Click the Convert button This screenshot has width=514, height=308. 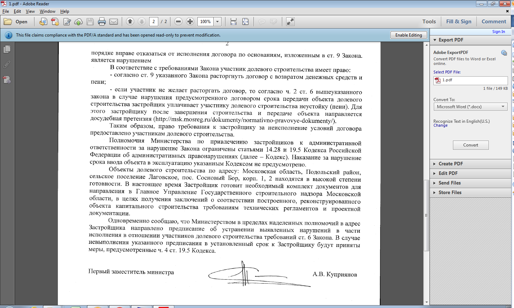coord(470,145)
